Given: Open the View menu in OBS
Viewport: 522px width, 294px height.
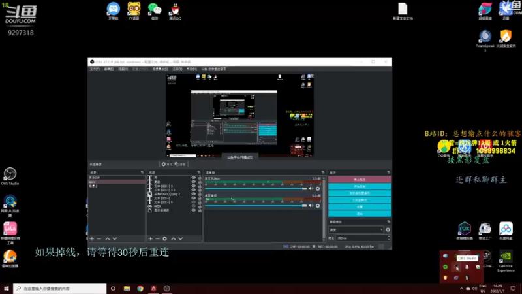Looking at the screenshot, I should pos(123,69).
